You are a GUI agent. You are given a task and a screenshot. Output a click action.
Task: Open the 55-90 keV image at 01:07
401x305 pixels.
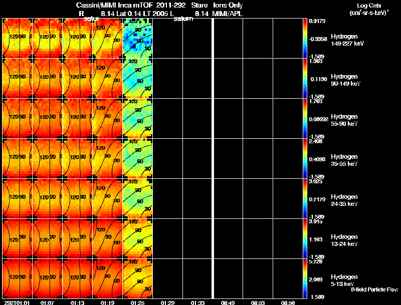[x=48, y=118]
